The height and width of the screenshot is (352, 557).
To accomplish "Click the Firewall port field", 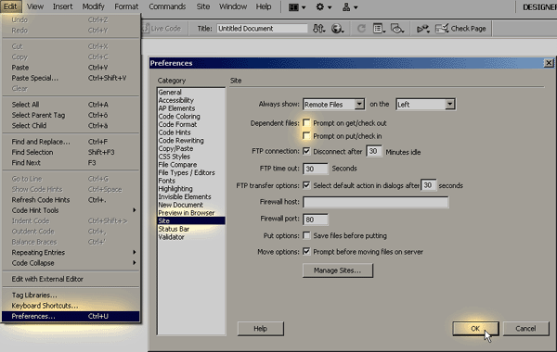I will [x=316, y=220].
